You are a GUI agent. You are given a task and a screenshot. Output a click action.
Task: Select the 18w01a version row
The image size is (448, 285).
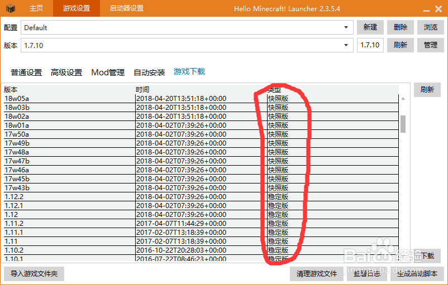click(x=201, y=125)
